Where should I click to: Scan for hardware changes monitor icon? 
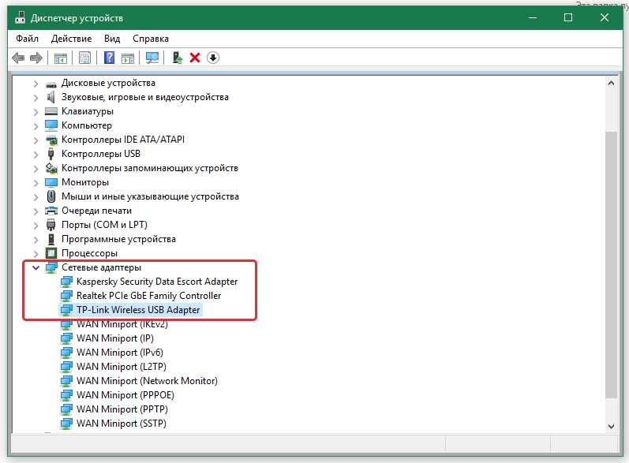pos(152,58)
